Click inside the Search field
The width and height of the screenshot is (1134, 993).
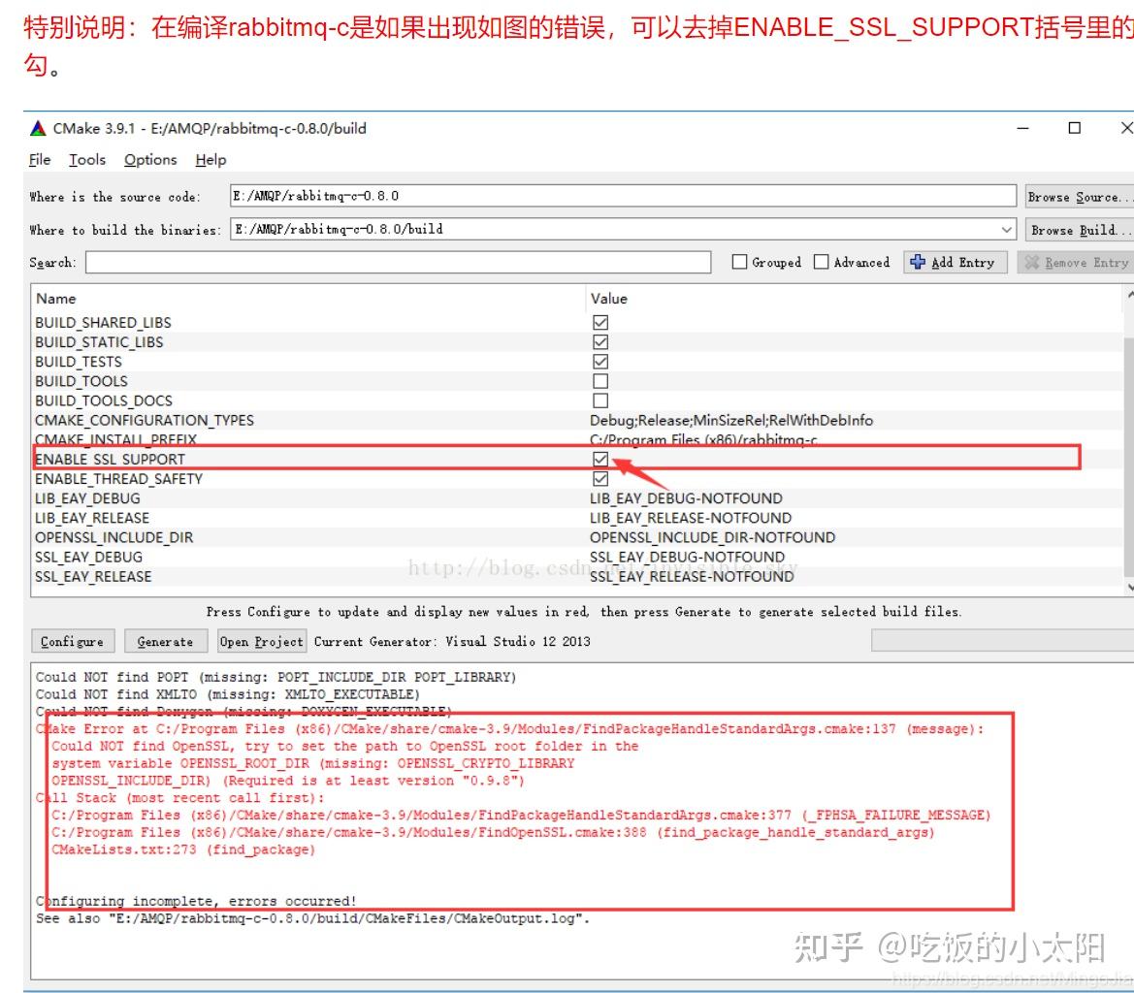pos(388,261)
